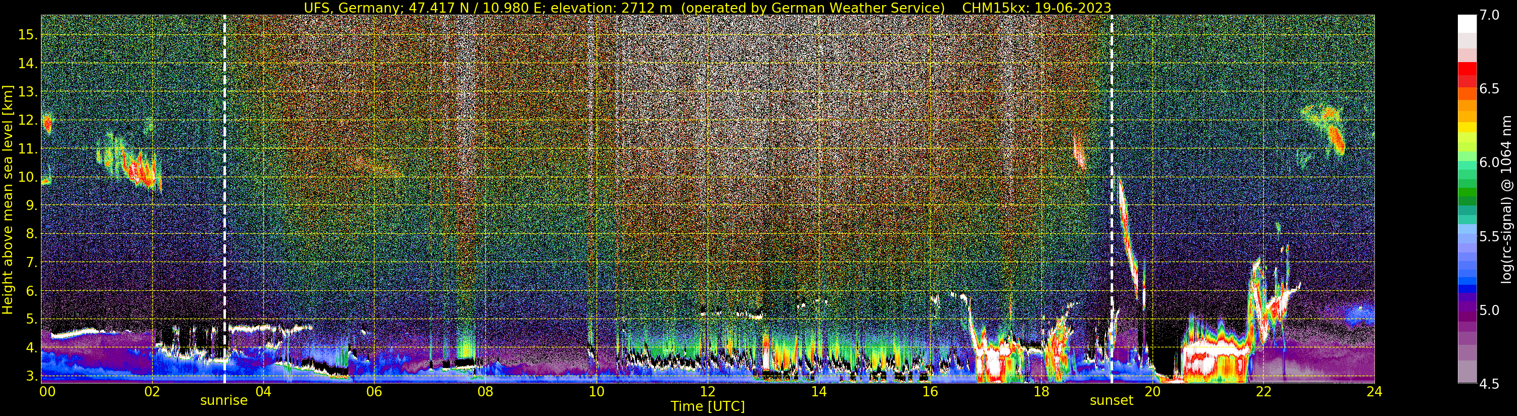1517x416 pixels.
Task: Click the time axis tick label 22
Action: 1263,392
